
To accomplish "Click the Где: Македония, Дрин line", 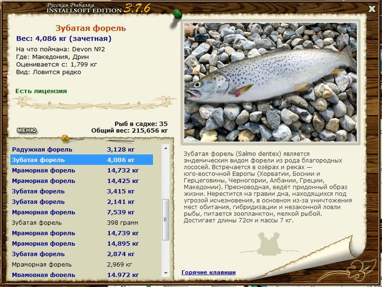I will tap(53, 57).
